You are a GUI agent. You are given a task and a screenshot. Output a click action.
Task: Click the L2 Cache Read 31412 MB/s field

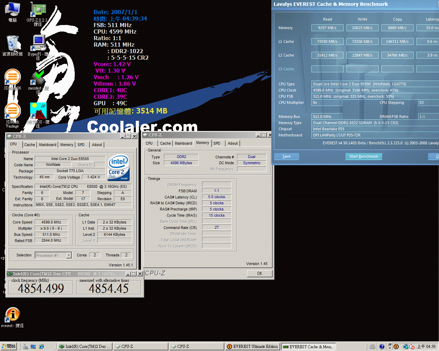(327, 55)
